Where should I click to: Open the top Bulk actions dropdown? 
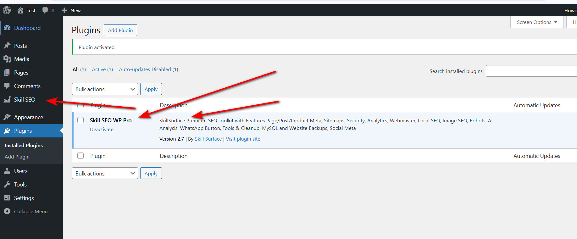point(105,89)
